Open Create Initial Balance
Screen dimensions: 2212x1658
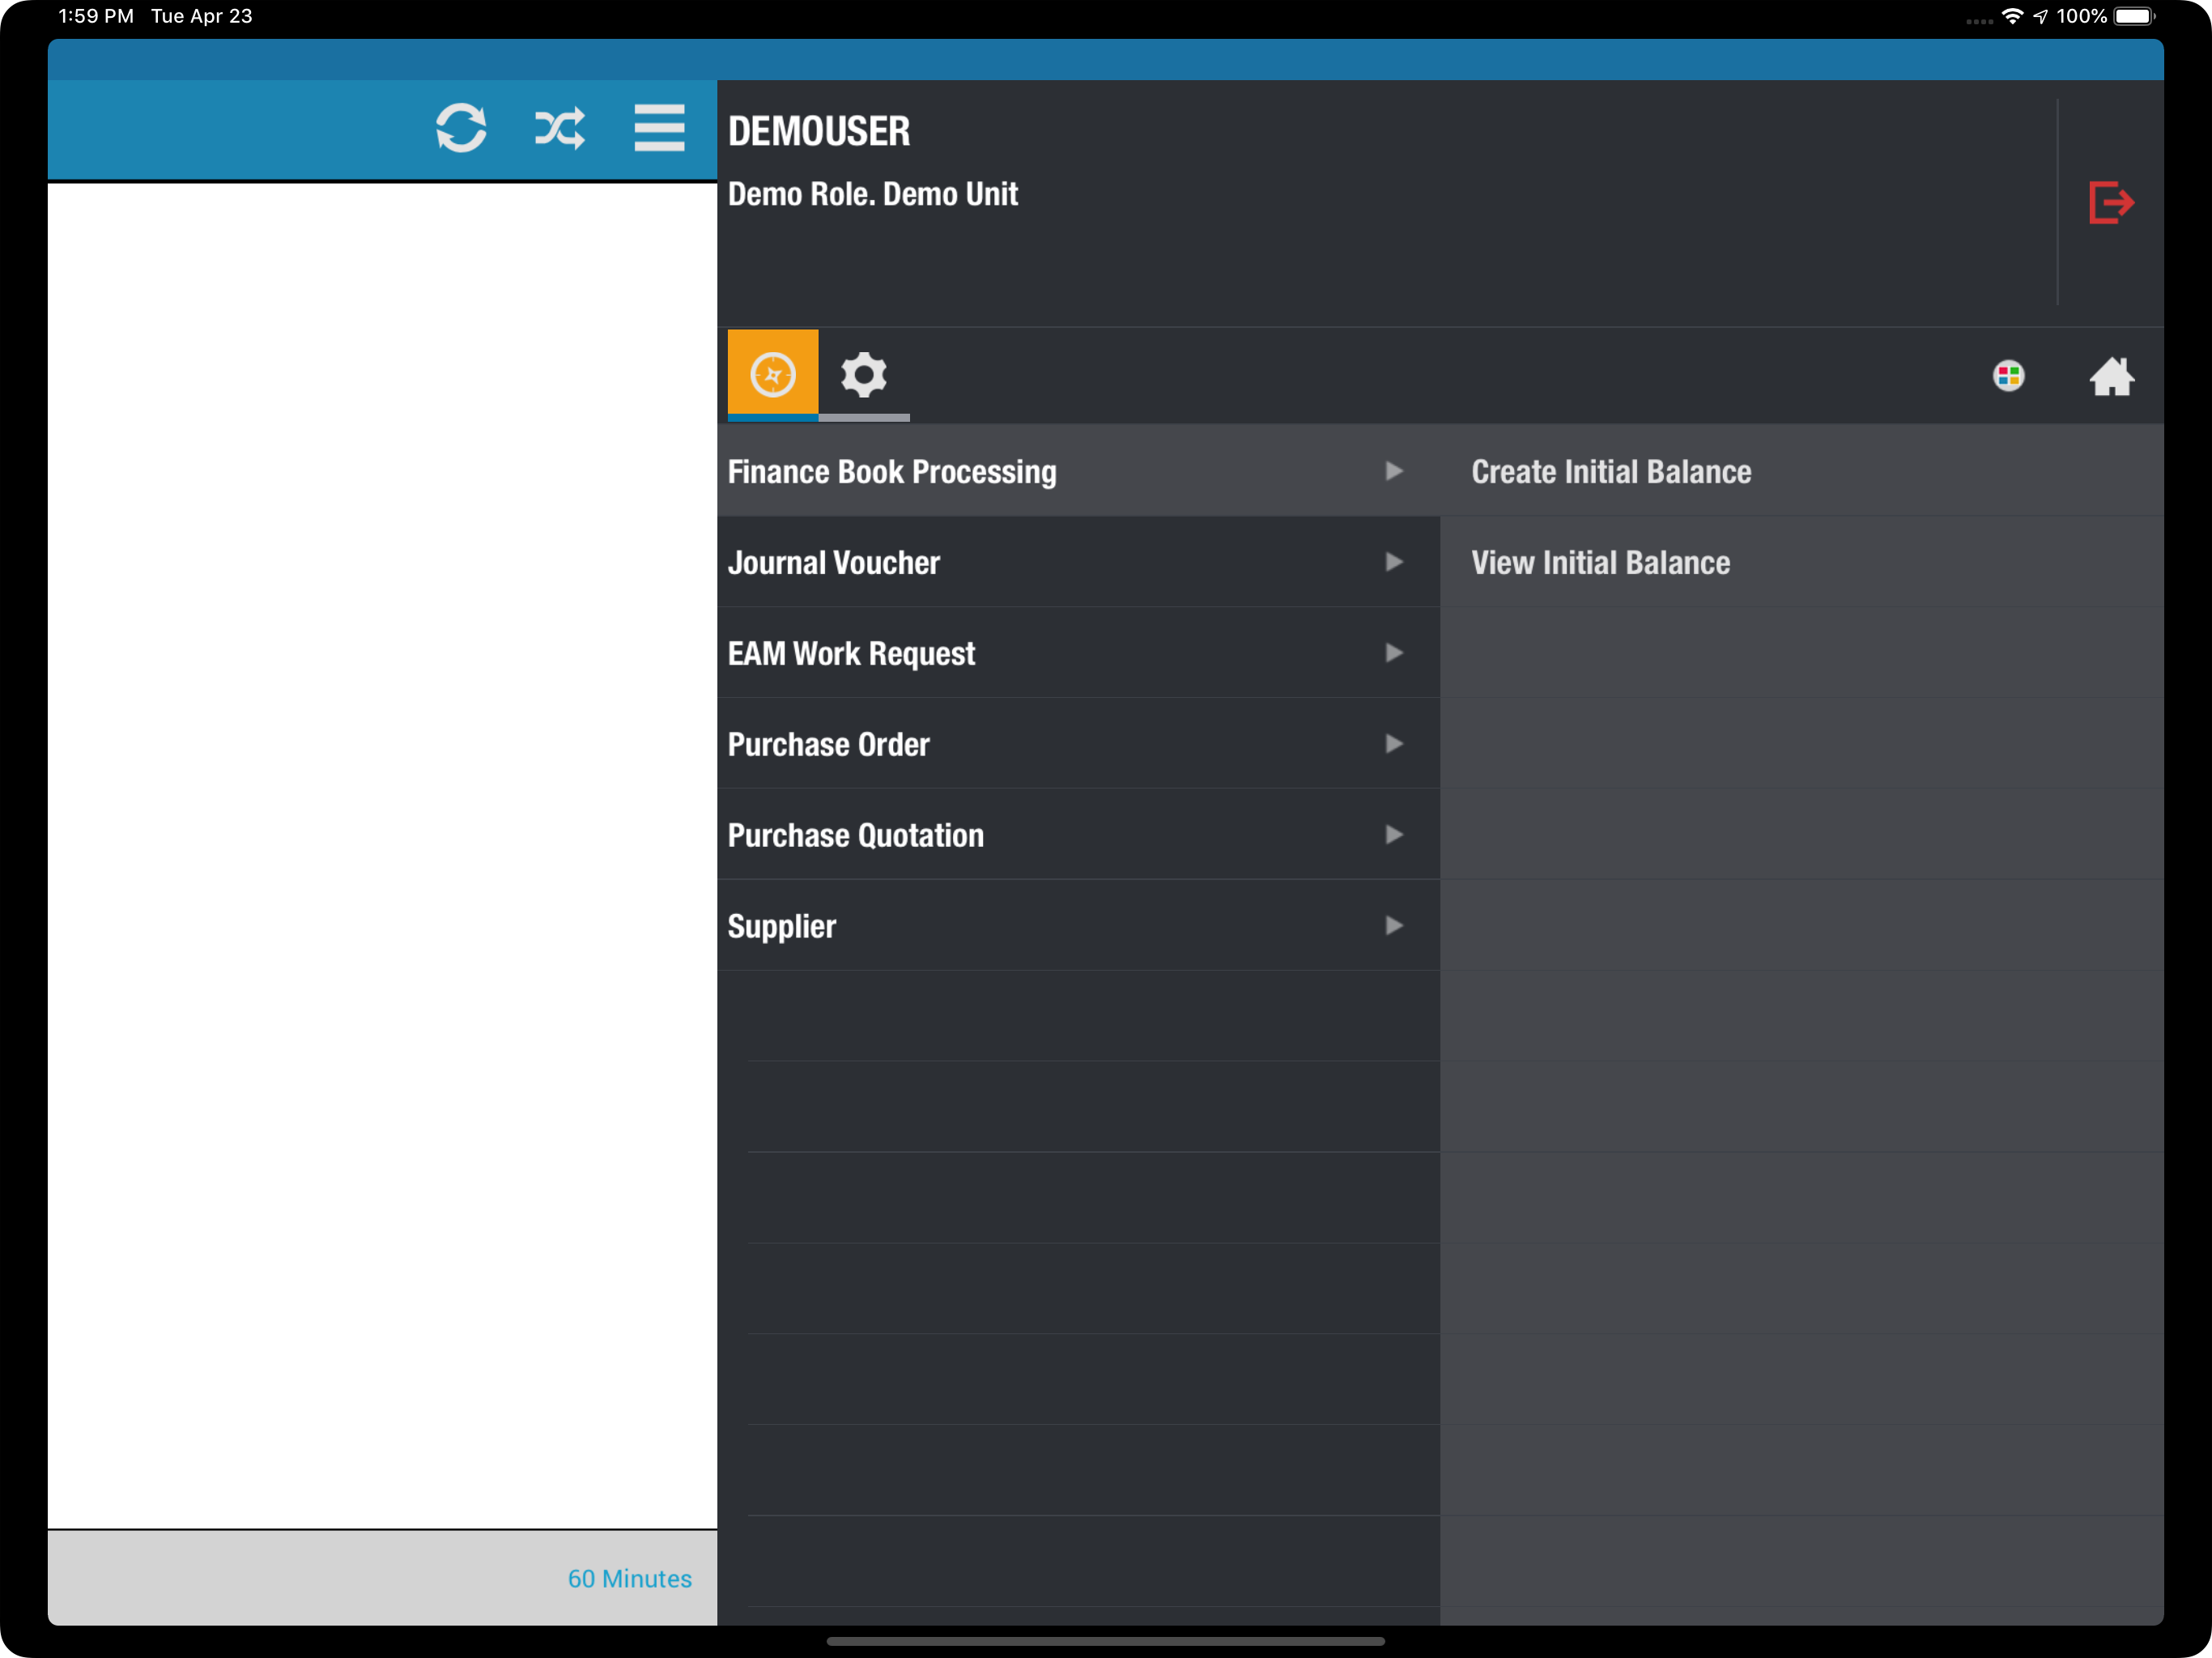pos(1802,471)
